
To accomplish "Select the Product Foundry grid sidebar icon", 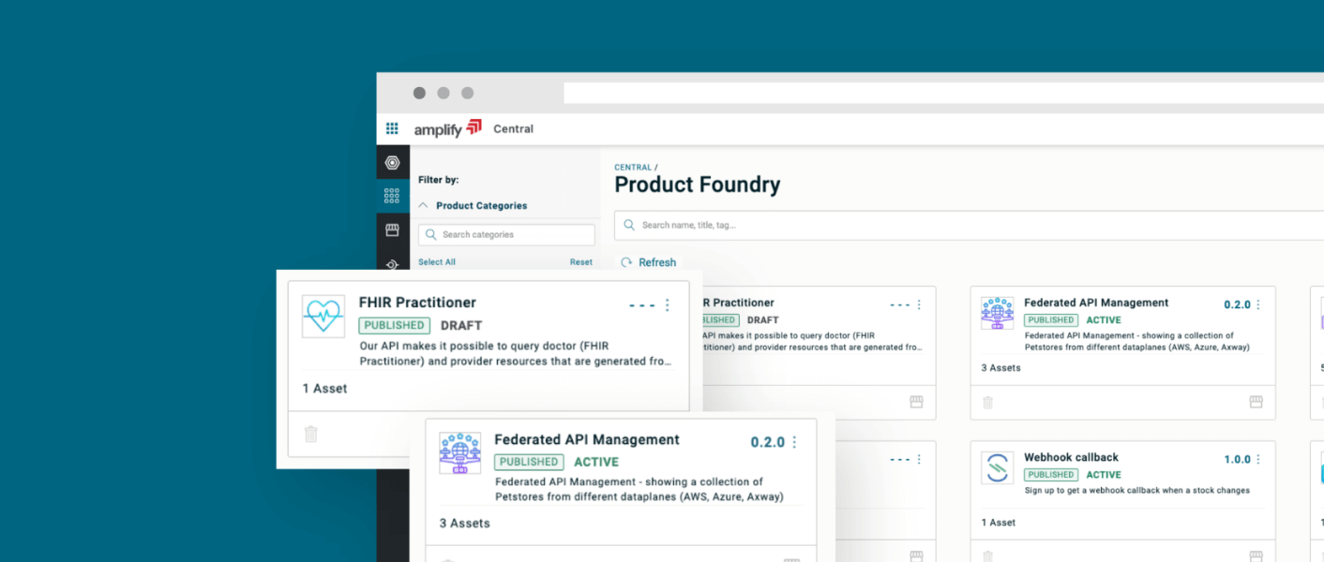I will click(x=392, y=196).
